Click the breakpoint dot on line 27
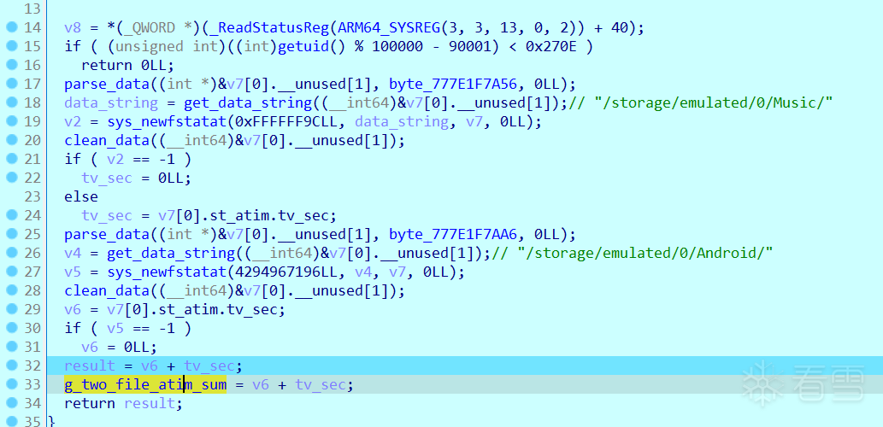The width and height of the screenshot is (883, 427). pos(12,272)
